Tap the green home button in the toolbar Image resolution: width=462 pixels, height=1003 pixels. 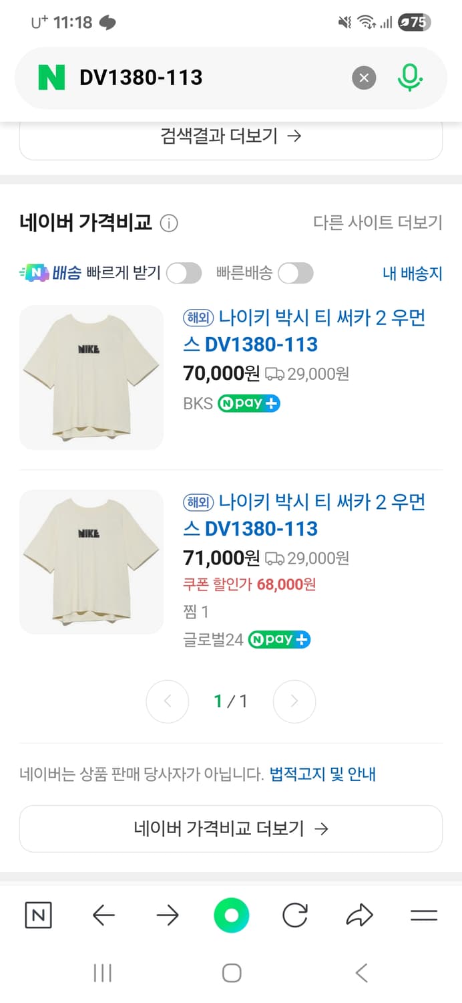[231, 915]
